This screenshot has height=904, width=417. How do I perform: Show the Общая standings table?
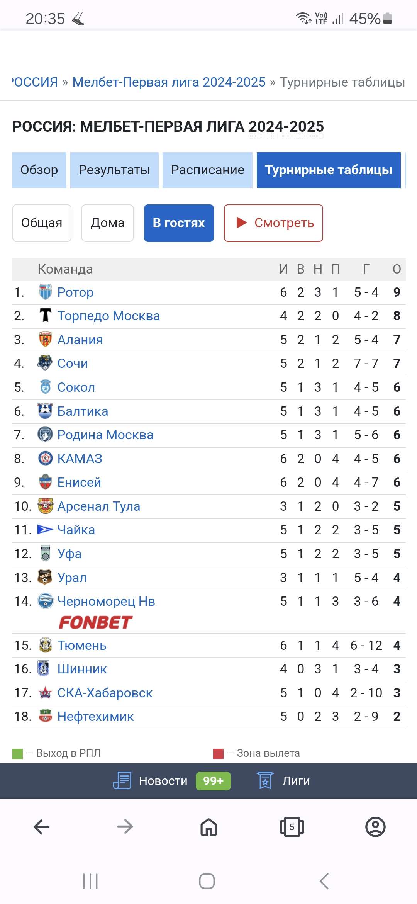point(42,223)
